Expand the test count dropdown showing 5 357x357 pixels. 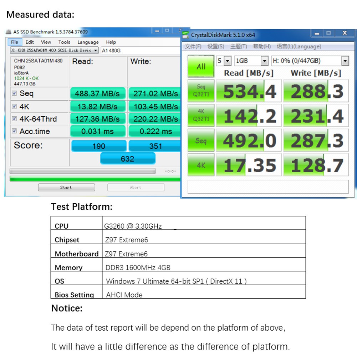[x=228, y=61]
